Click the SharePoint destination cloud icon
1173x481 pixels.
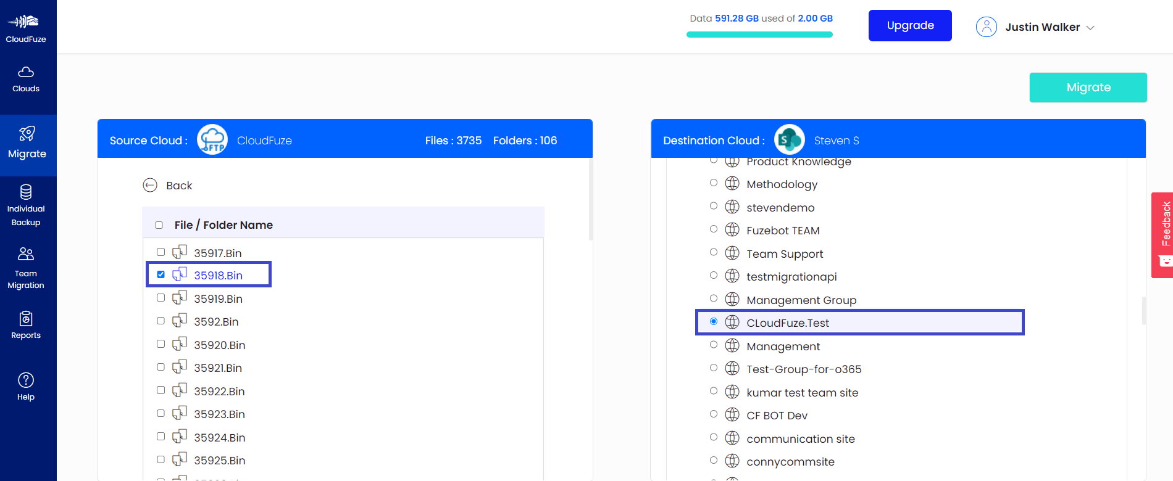(x=790, y=139)
